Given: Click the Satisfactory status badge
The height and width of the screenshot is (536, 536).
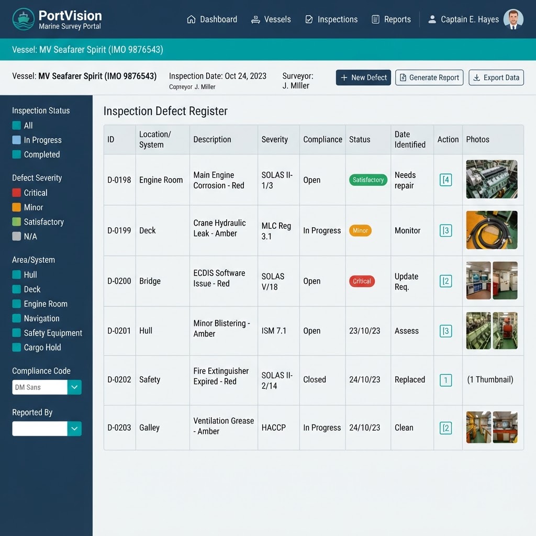Looking at the screenshot, I should coord(368,180).
